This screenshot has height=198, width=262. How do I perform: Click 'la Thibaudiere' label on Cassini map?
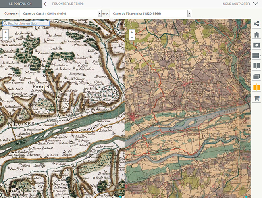(85, 69)
